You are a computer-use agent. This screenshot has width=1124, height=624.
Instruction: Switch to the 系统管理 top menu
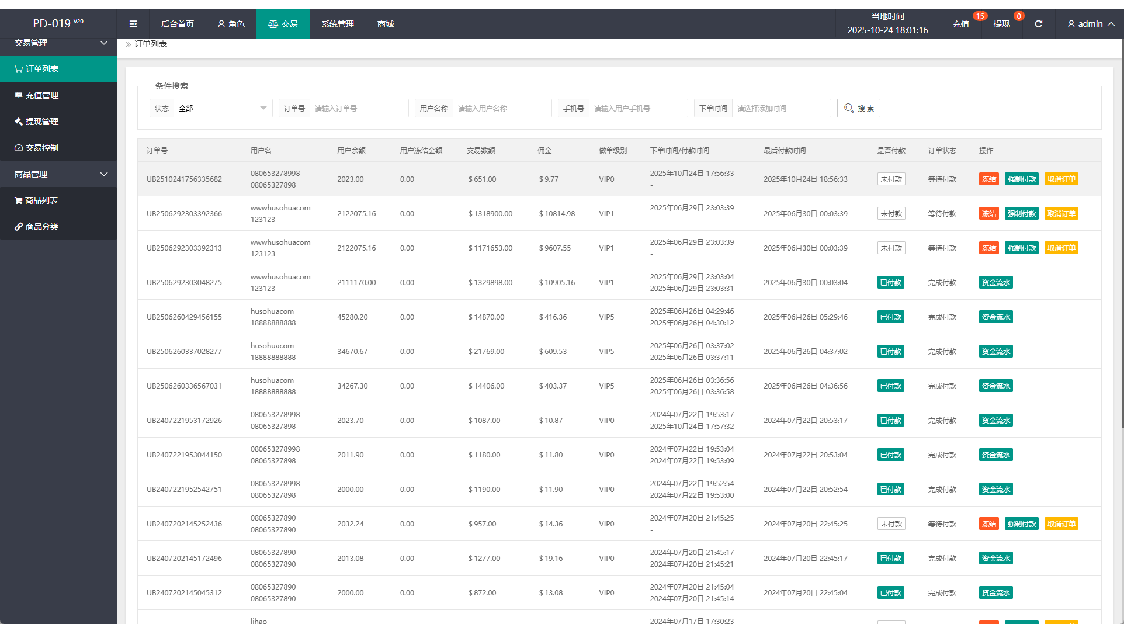[337, 24]
